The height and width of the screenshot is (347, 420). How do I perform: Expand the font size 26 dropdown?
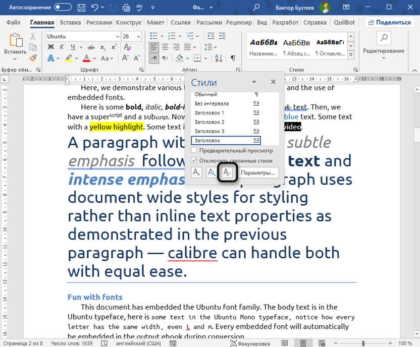[139, 36]
